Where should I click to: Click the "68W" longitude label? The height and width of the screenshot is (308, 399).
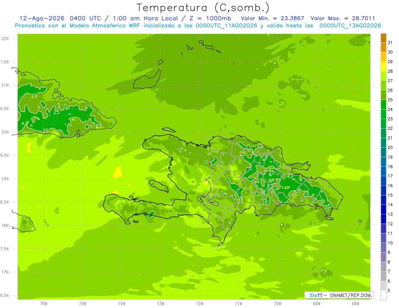[x=355, y=304]
